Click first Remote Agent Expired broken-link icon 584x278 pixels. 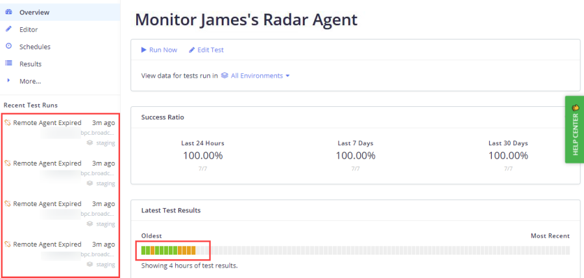point(7,123)
